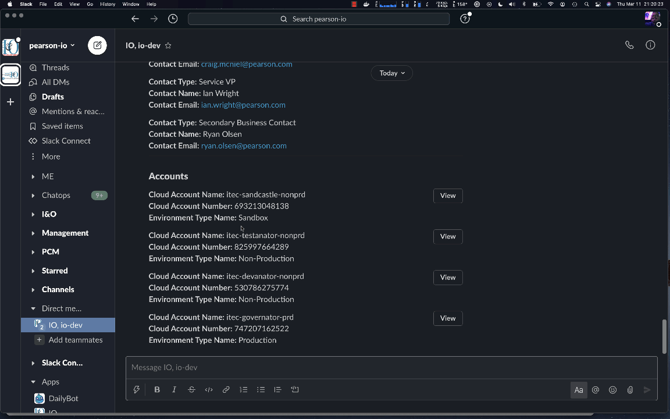670x419 pixels.
Task: Insert a blockquote in composer
Action: (278, 389)
